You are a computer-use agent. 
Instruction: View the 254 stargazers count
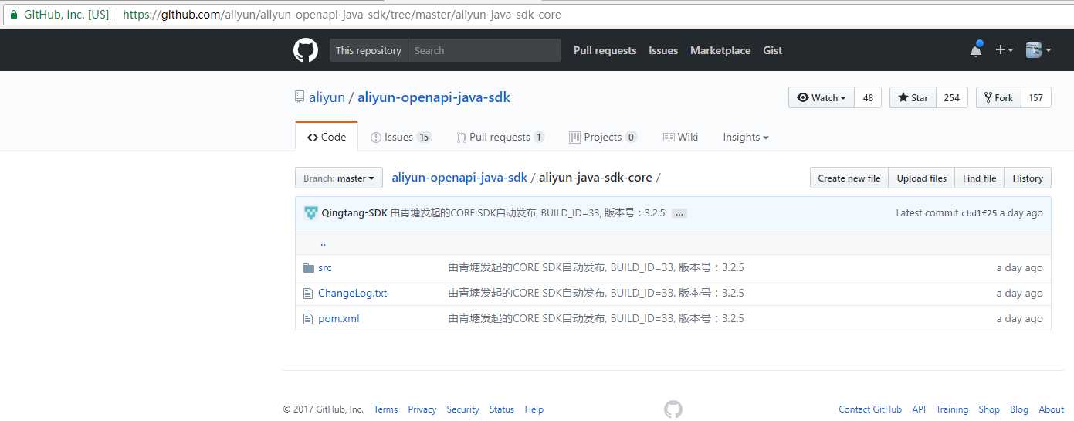pos(952,98)
